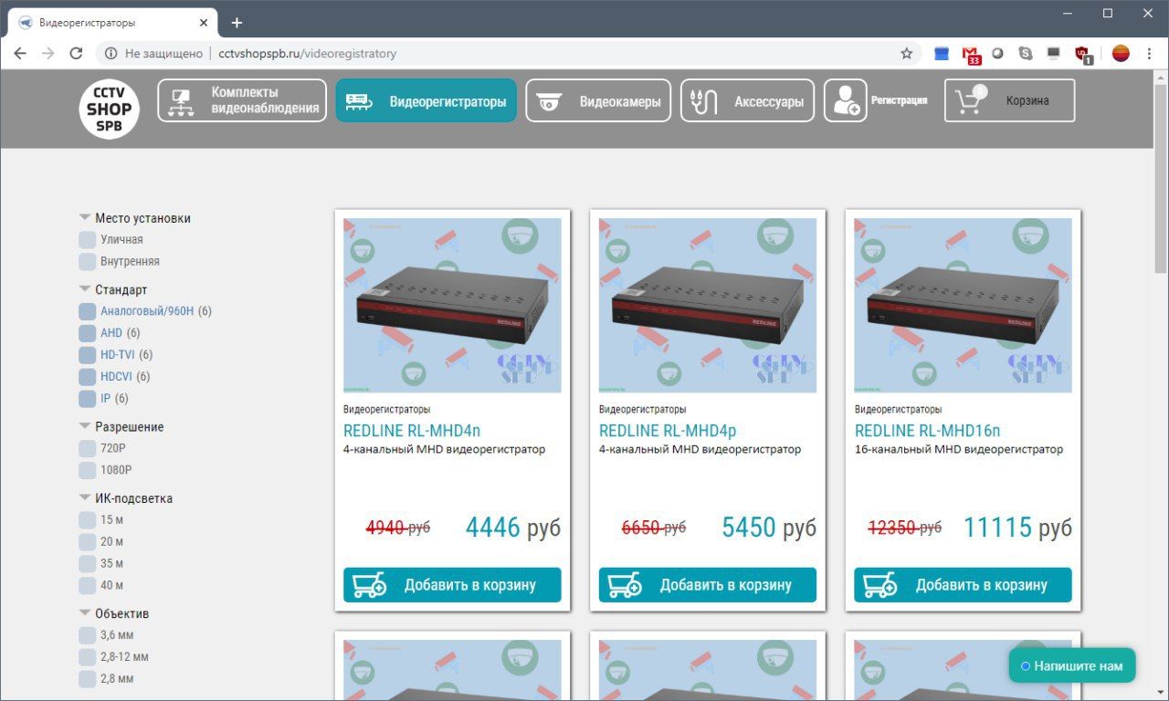Open a new browser tab with plus
Image resolution: width=1169 pixels, height=701 pixels.
tap(237, 22)
